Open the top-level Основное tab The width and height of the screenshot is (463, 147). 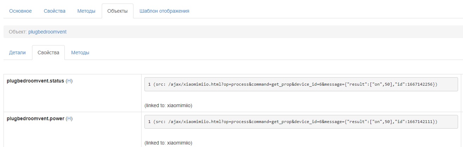pos(20,11)
